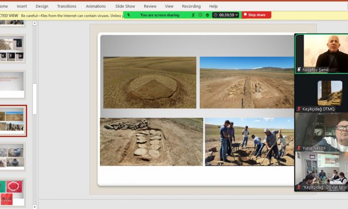
Task: Stop the screen share
Action: 257,15
